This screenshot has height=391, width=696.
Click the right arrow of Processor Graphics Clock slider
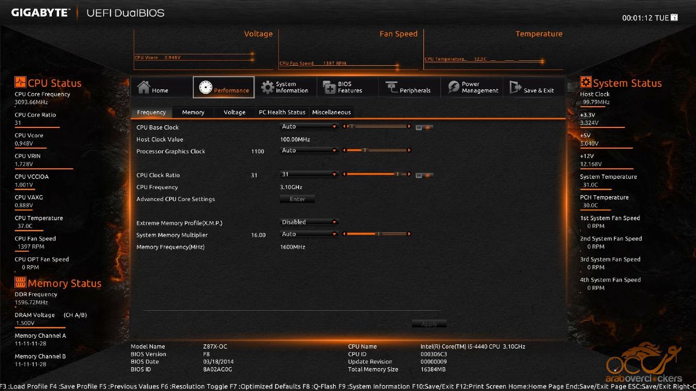click(x=409, y=151)
